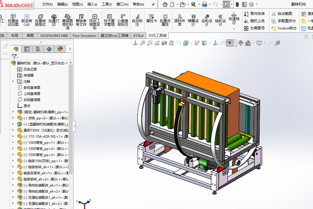Click the 零件排序 part sorting button
Viewport: 313px width, 209px height.
[254, 14]
